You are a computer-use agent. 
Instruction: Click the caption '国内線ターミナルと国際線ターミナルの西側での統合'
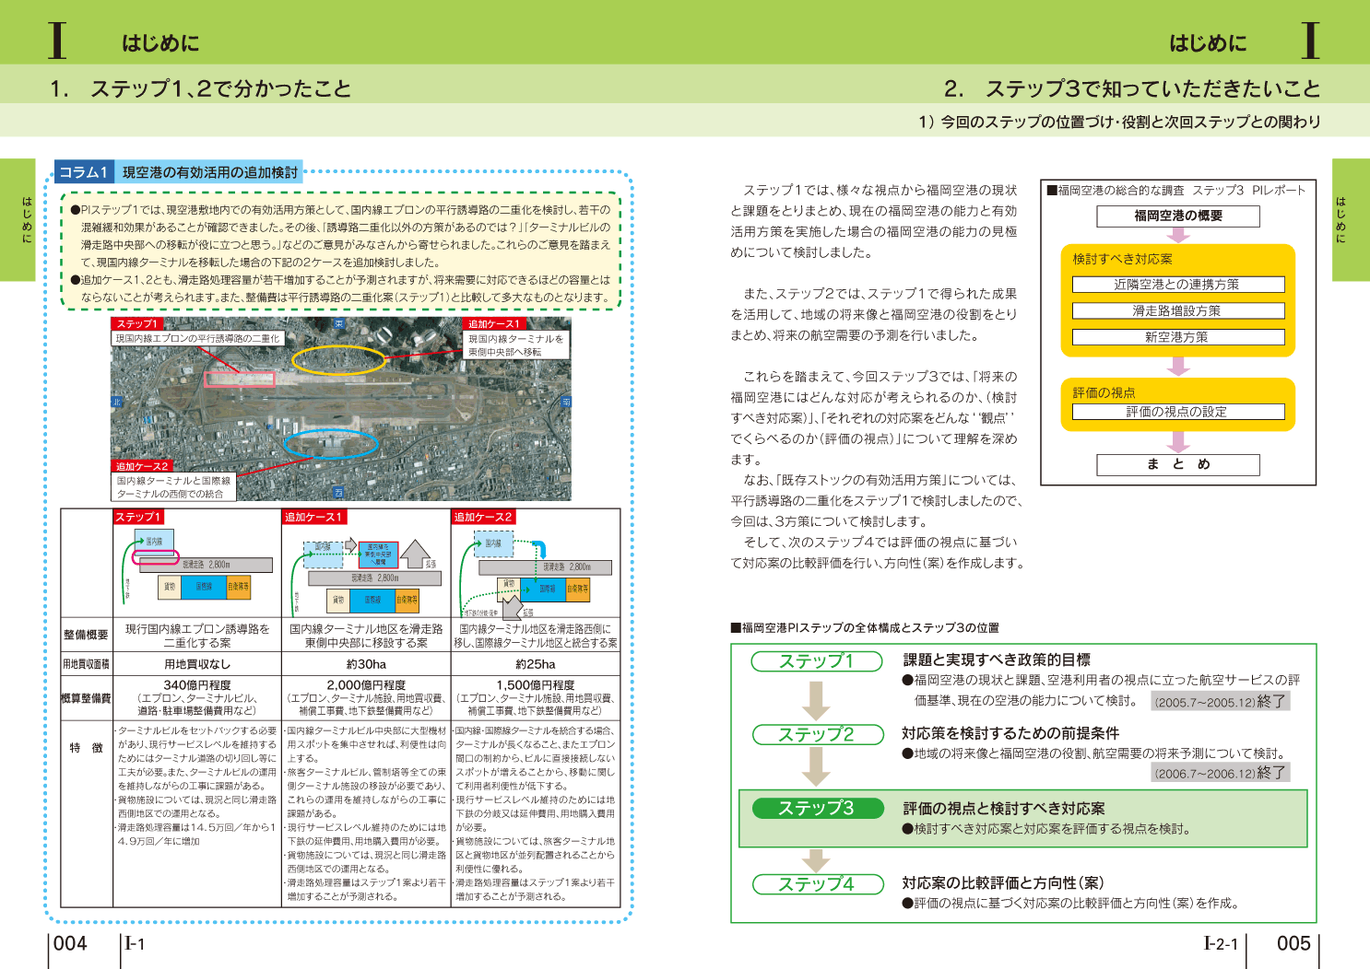(173, 487)
